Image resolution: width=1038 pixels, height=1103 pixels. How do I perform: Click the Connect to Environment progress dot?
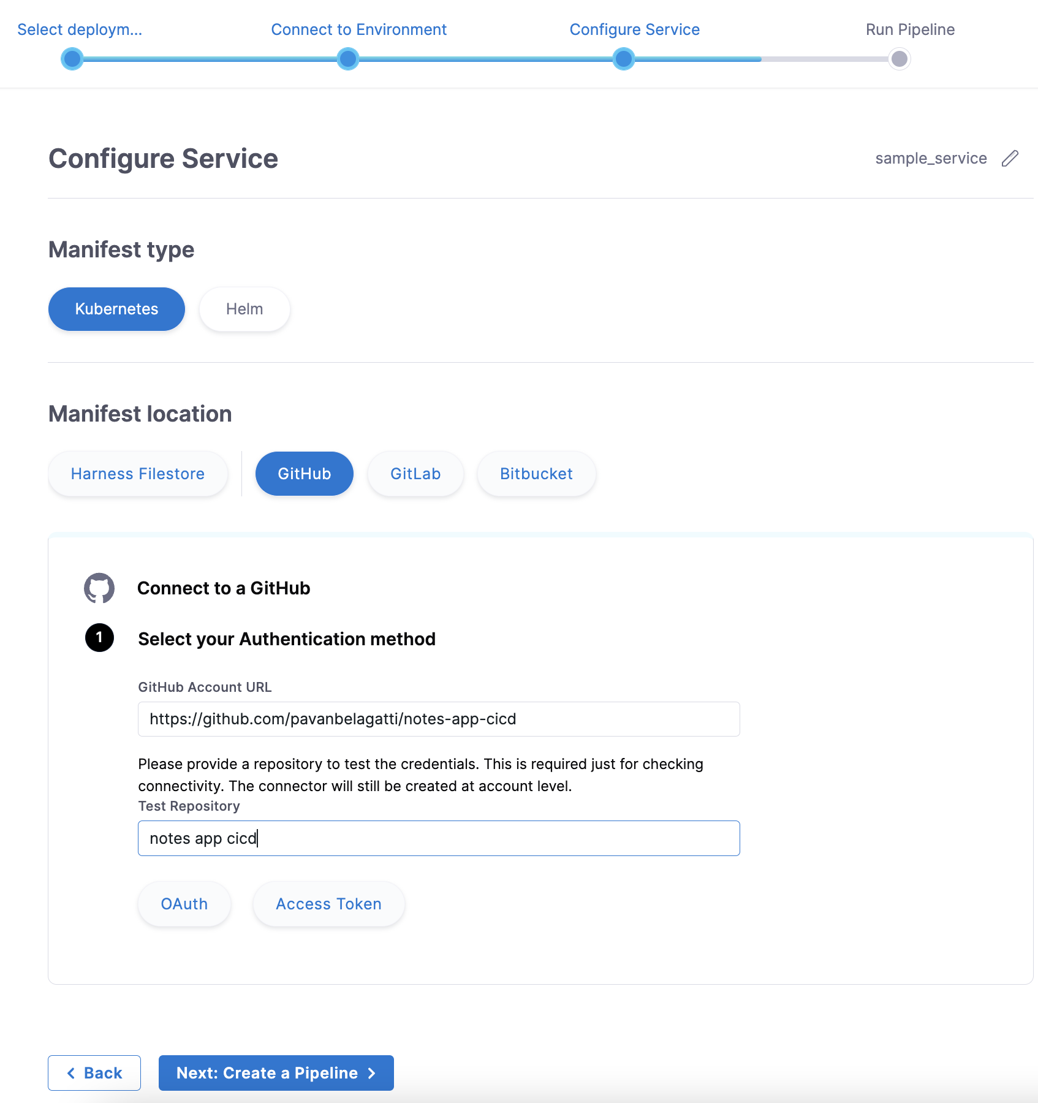click(347, 59)
